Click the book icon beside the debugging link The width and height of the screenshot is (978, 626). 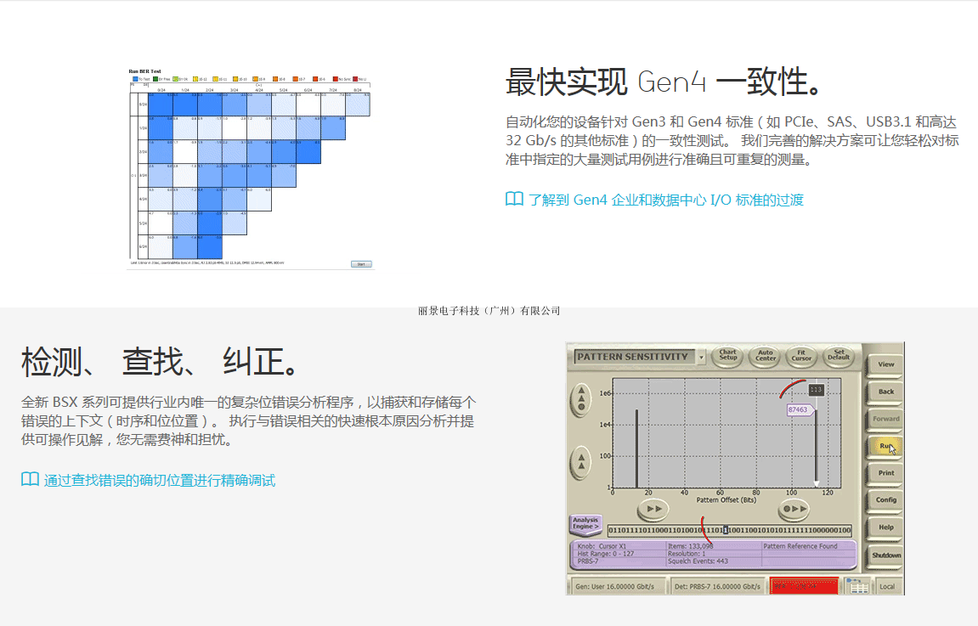tap(30, 479)
